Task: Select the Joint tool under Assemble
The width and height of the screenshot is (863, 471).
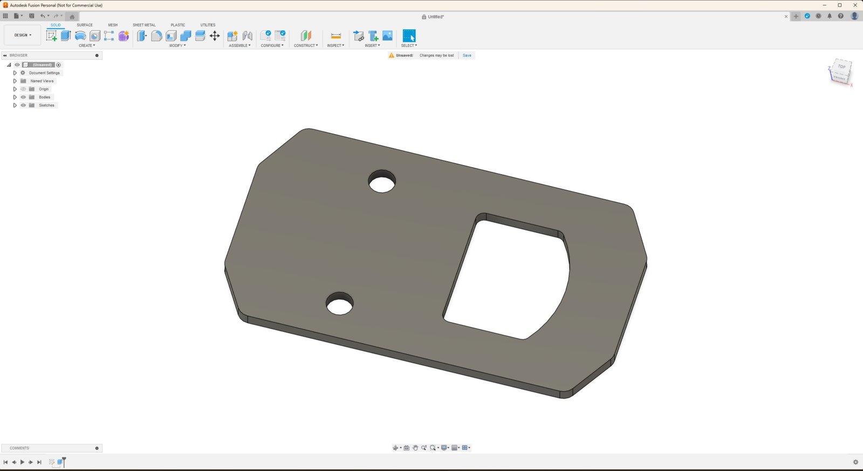Action: 248,36
